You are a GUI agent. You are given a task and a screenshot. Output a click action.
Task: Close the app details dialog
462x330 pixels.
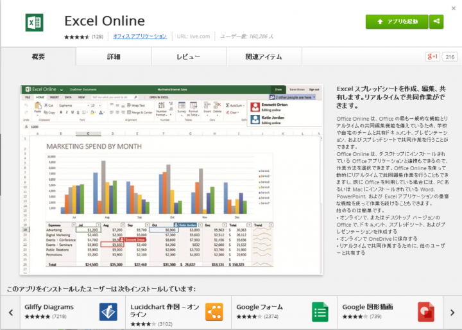(454, 8)
